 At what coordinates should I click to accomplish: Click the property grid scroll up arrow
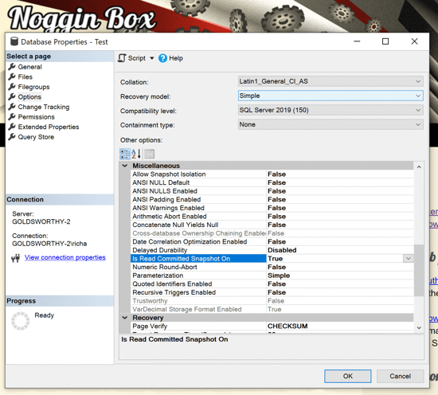[419, 166]
